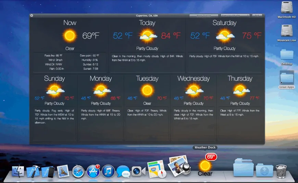Click the Now clear sun weather icon
The width and height of the screenshot is (298, 183).
point(70,35)
